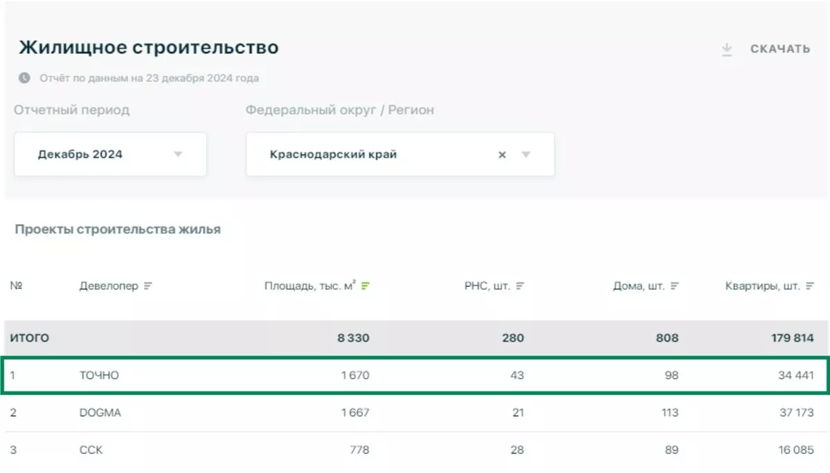Image resolution: width=830 pixels, height=473 pixels.
Task: Click the clock icon next to report date
Action: pos(26,78)
